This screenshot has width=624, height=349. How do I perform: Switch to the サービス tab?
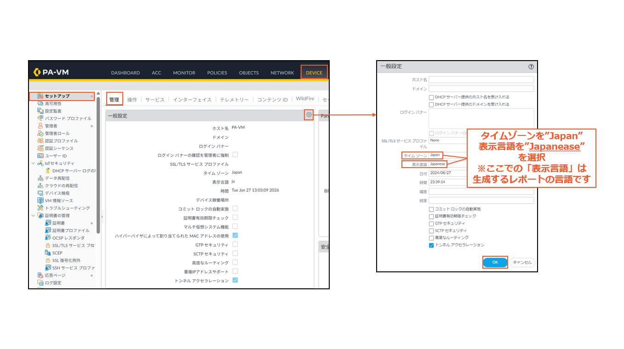click(x=155, y=100)
